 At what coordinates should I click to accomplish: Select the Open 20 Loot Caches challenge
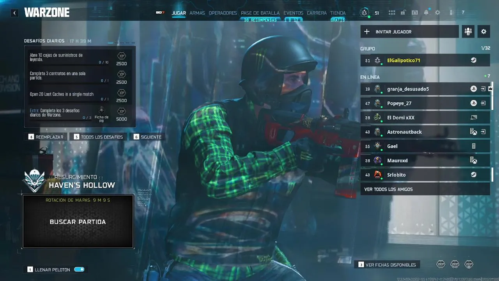tap(80, 94)
